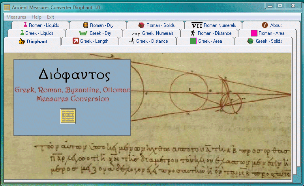Click the pink flask Roman Liquids icon
Viewport: 304px width, 186px height.
[25, 25]
